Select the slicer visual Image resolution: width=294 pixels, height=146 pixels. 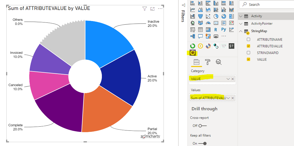[x=193, y=30]
